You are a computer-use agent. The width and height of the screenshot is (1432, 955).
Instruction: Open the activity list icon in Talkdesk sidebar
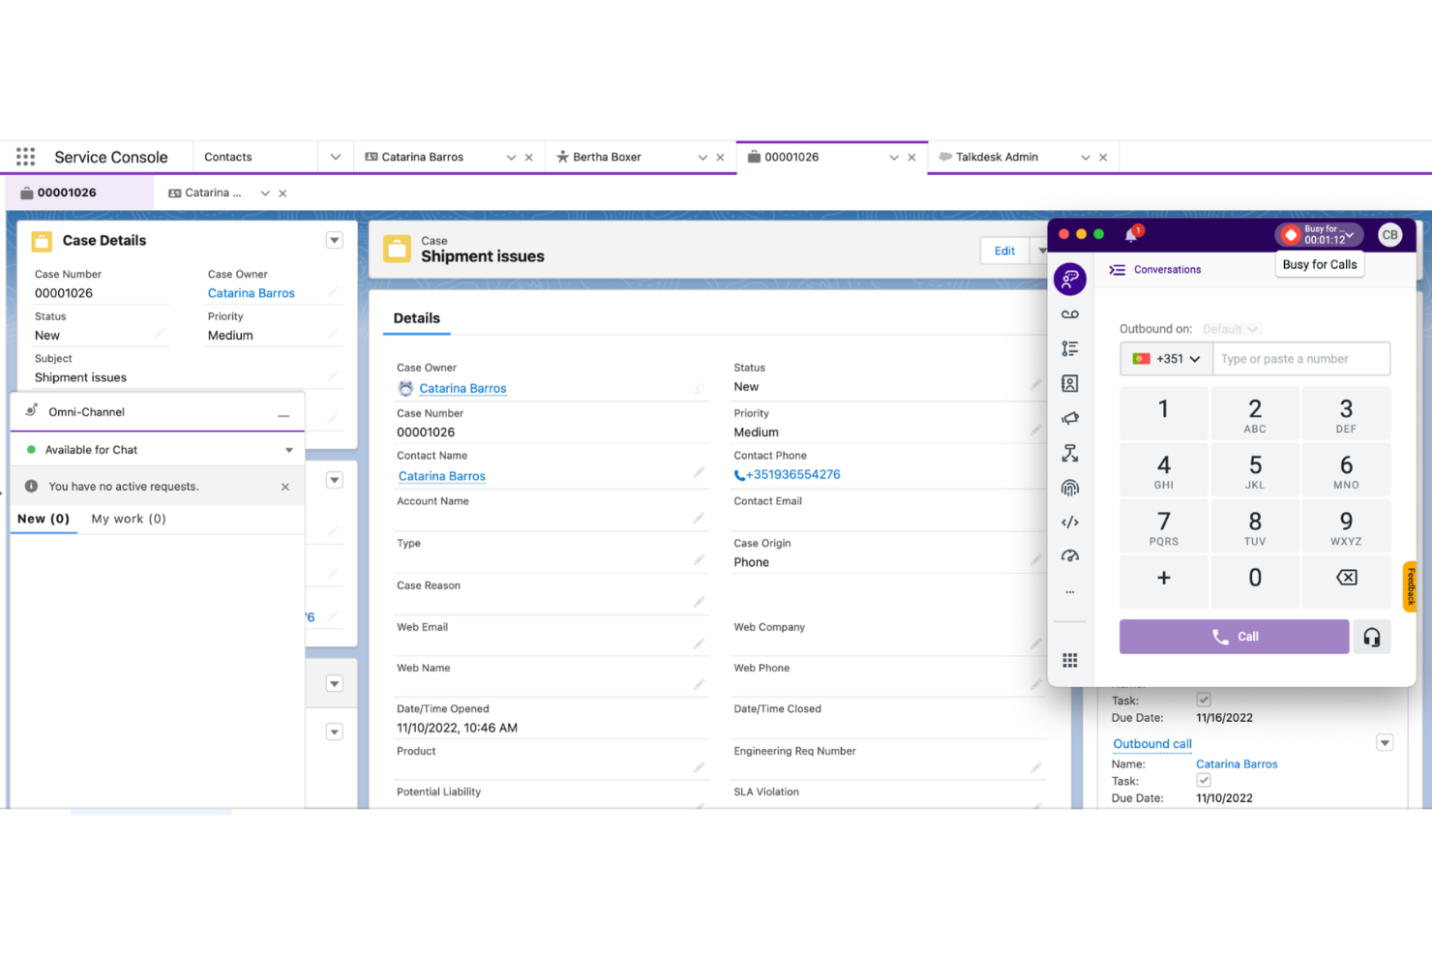pos(1070,347)
